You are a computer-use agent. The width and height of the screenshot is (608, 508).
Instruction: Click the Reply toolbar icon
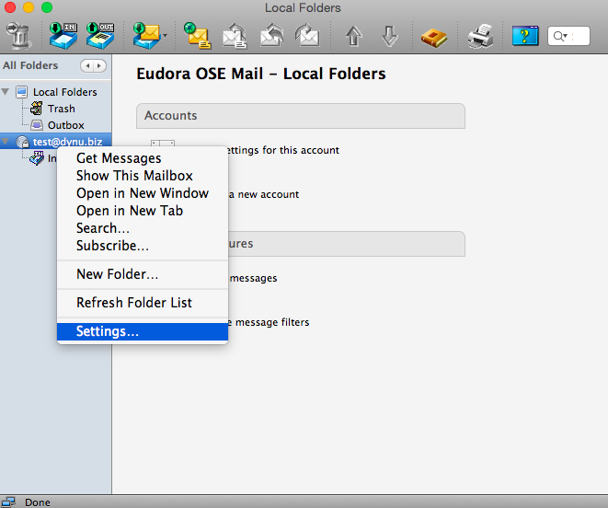click(235, 36)
